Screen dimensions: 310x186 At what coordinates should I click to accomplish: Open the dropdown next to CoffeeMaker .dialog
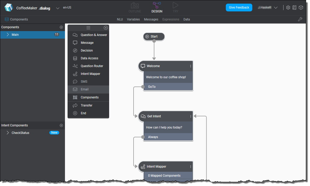[x=57, y=8]
